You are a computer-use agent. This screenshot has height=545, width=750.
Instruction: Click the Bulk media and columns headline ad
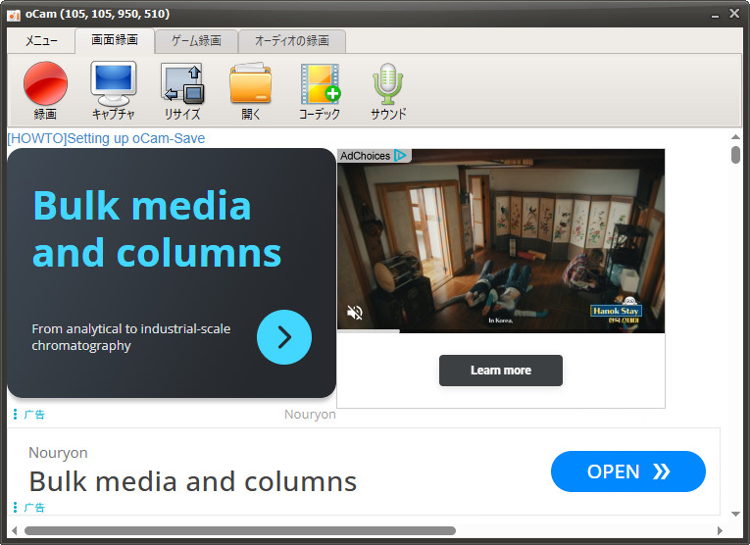pyautogui.click(x=193, y=481)
